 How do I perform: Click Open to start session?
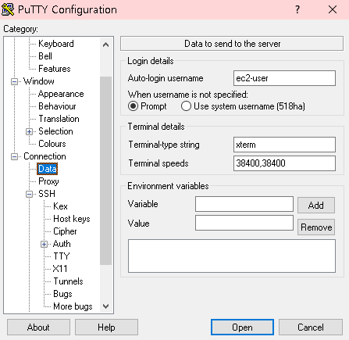[x=242, y=327]
